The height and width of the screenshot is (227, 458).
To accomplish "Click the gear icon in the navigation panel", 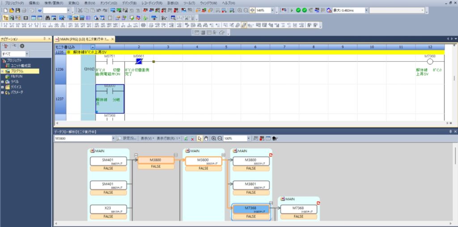I will pyautogui.click(x=22, y=46).
